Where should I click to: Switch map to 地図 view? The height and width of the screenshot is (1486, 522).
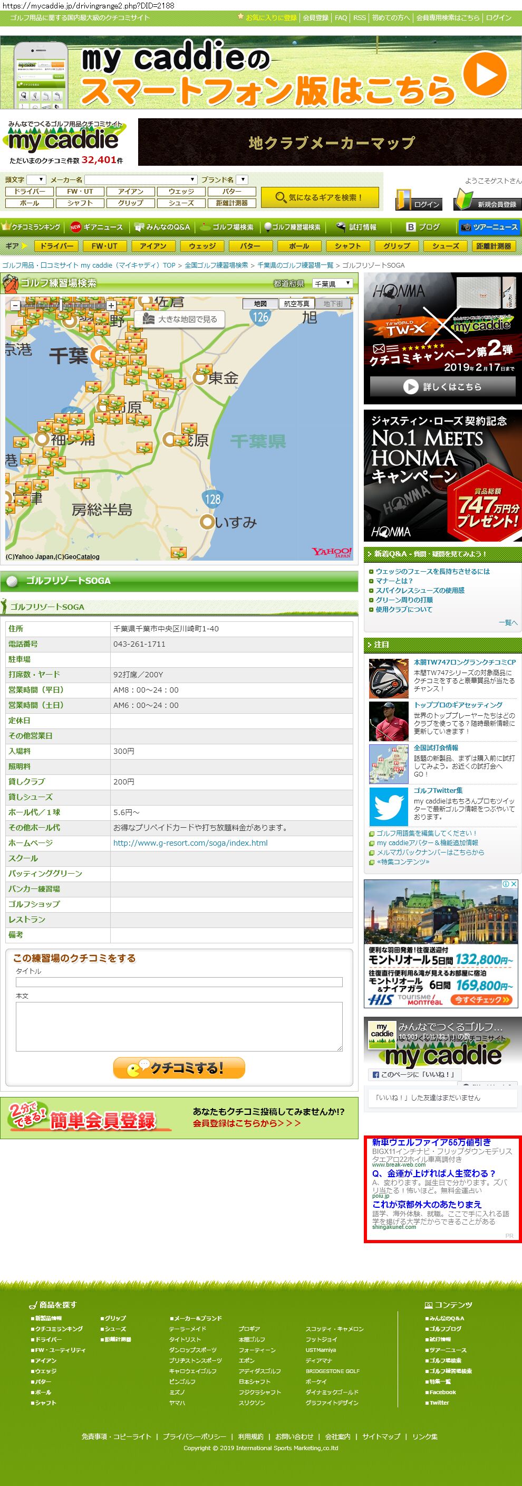point(260,304)
